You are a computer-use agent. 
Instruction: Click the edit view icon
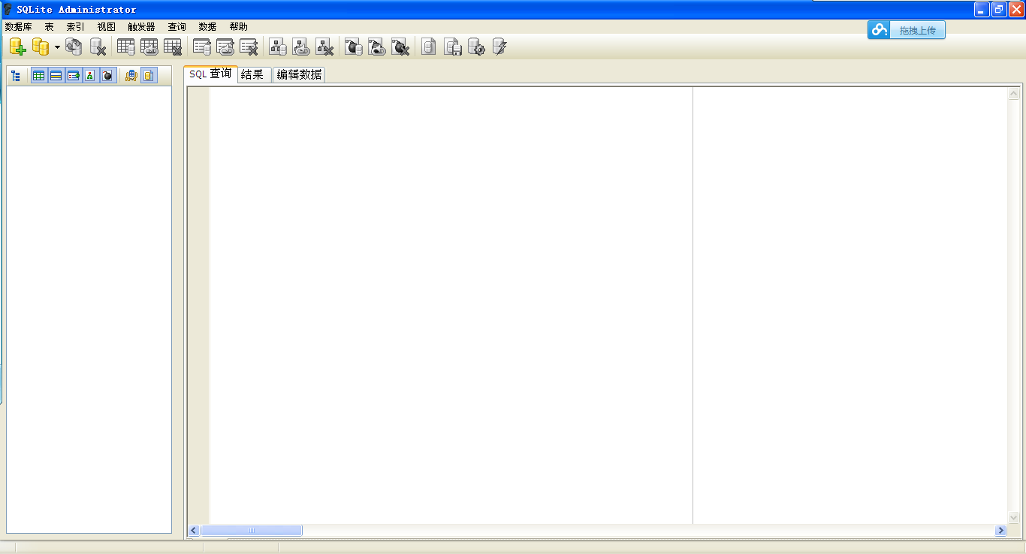[x=301, y=47]
